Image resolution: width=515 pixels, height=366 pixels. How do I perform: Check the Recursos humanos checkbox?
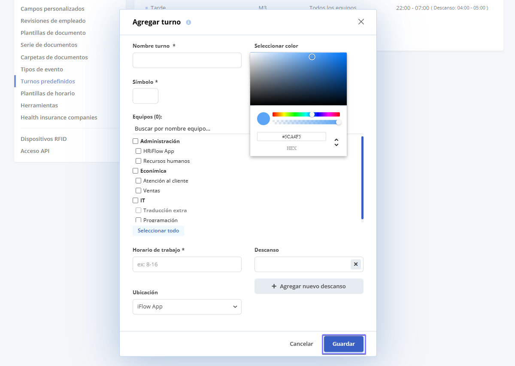(x=139, y=161)
